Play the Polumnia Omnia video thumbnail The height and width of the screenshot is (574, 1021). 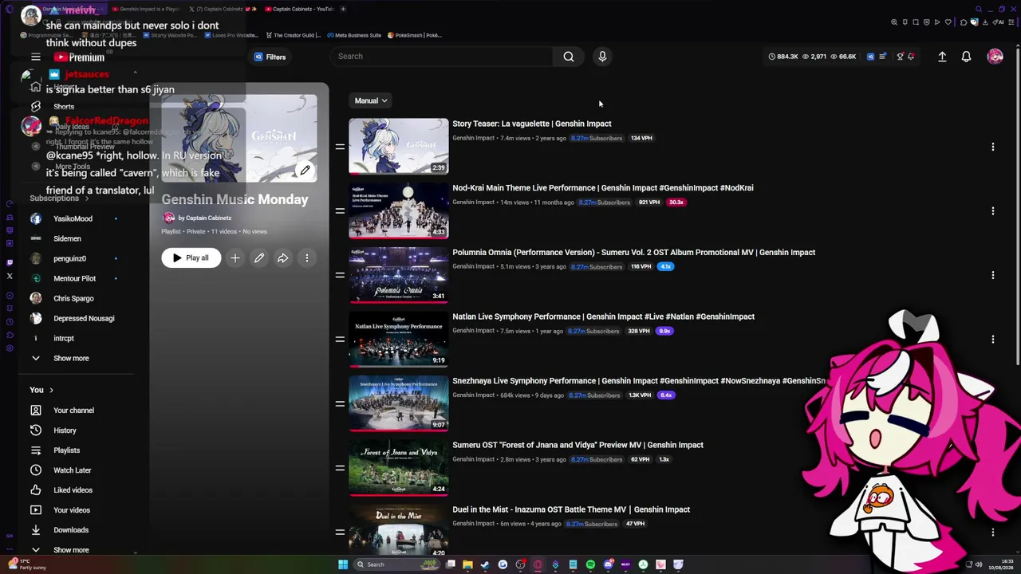click(x=399, y=275)
